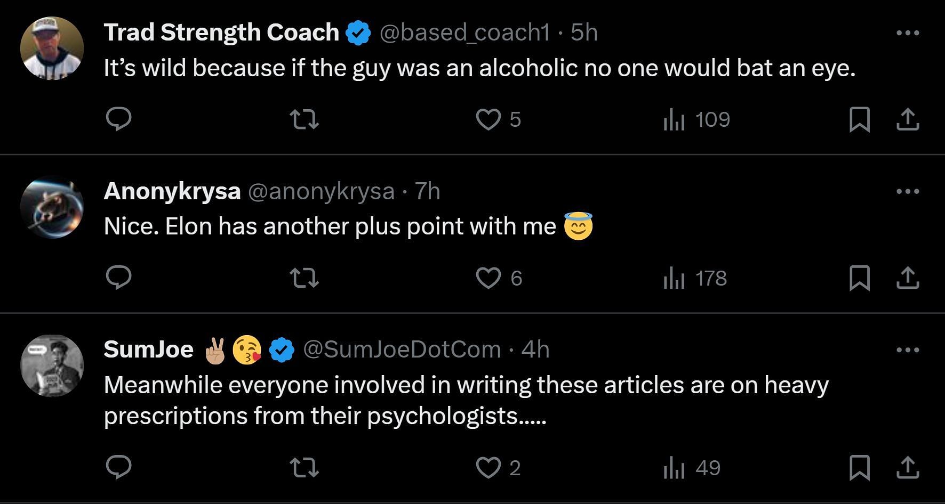
Task: Bookmark SumJoe's tweet
Action: (859, 468)
